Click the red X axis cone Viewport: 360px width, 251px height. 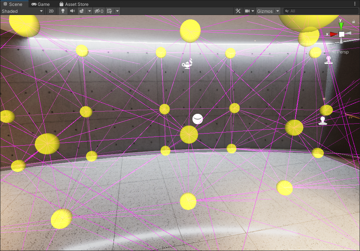(x=334, y=34)
